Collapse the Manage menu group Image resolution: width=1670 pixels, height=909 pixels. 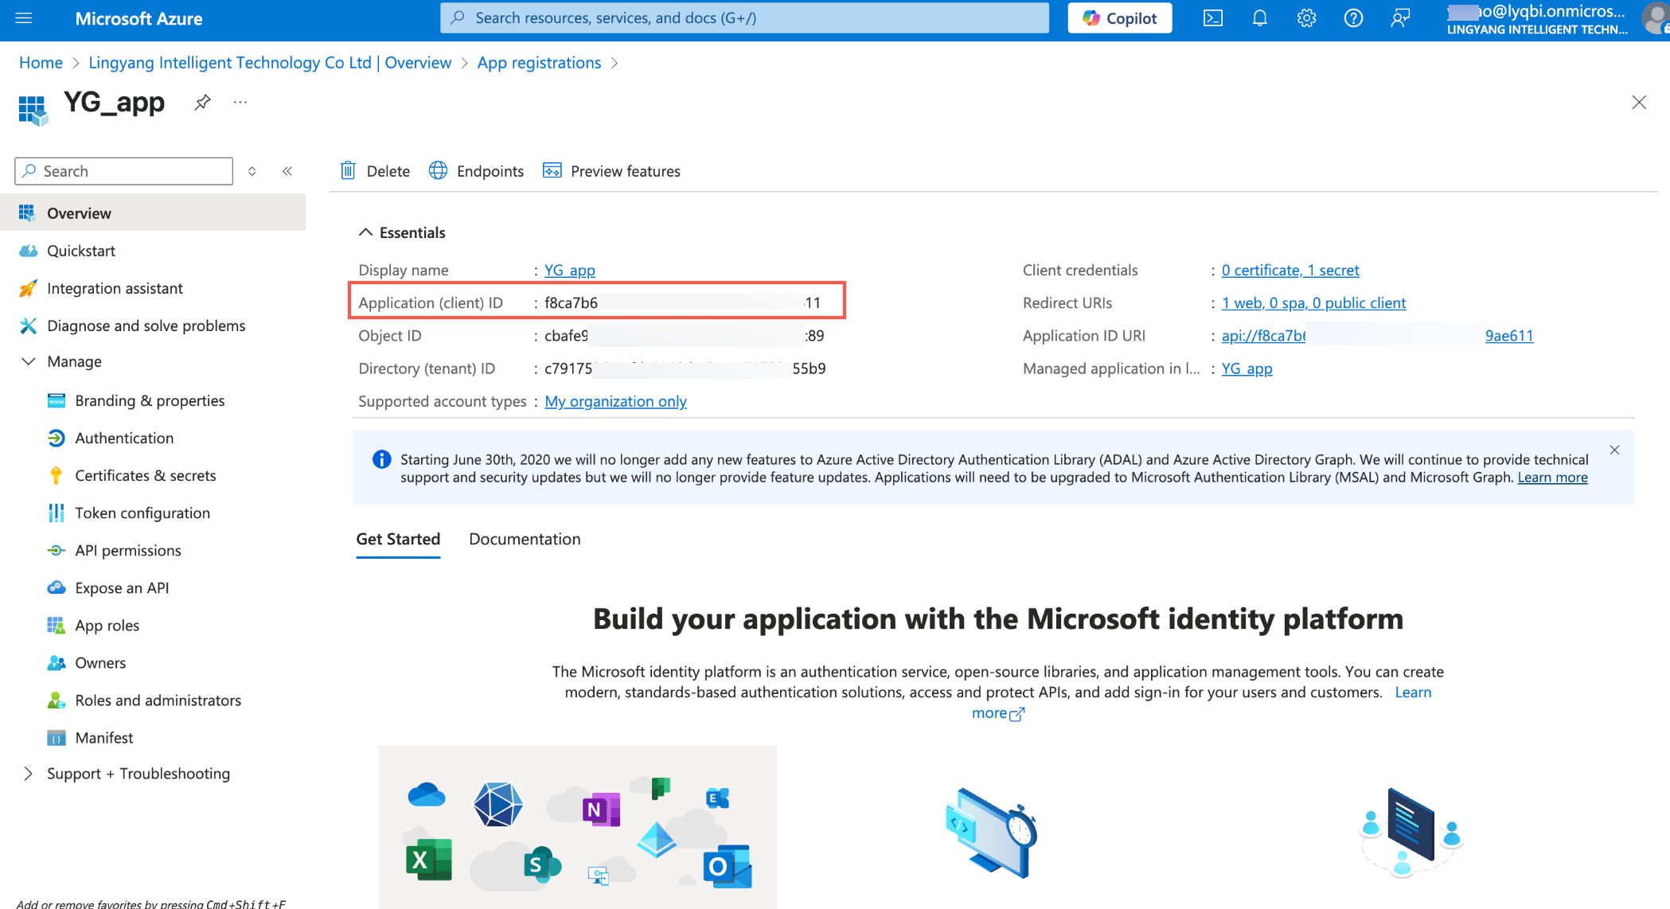pyautogui.click(x=29, y=361)
